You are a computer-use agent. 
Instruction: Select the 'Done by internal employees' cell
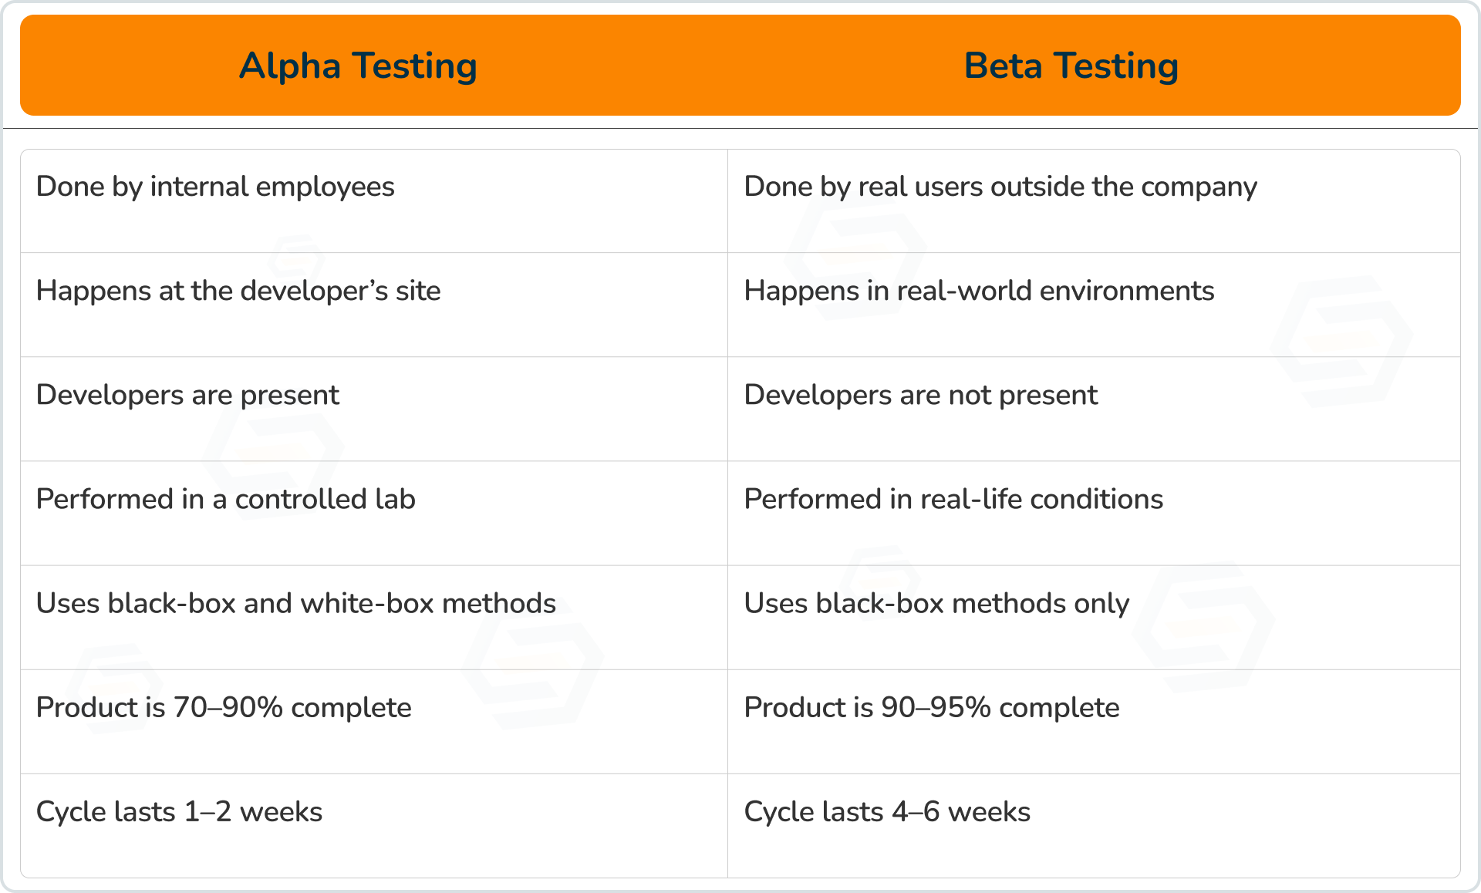[x=215, y=187]
